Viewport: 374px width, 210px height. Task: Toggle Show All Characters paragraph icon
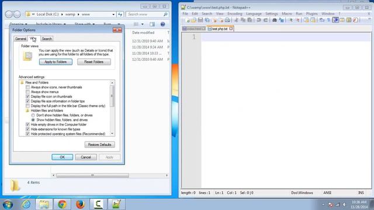pyautogui.click(x=328, y=20)
